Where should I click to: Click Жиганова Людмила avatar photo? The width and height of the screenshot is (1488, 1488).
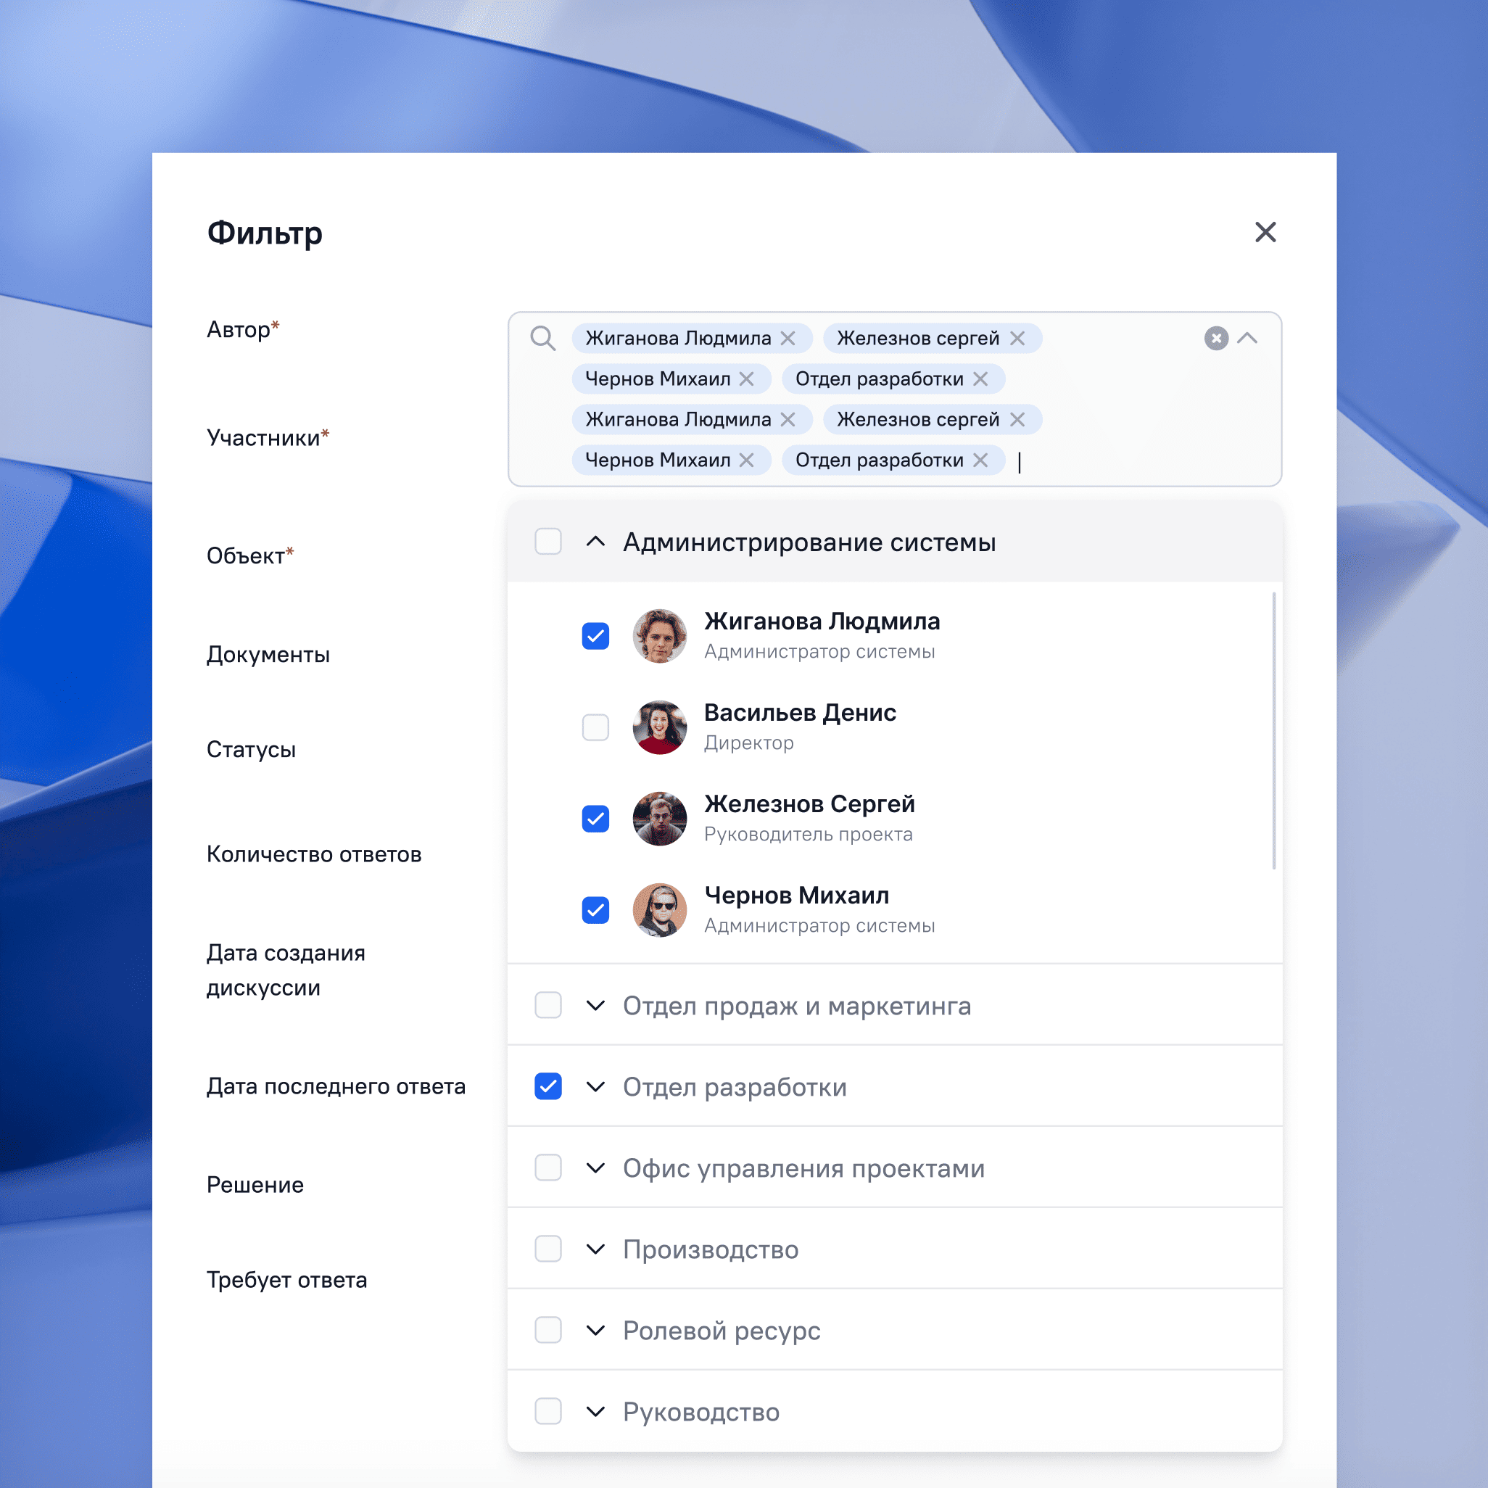(660, 636)
